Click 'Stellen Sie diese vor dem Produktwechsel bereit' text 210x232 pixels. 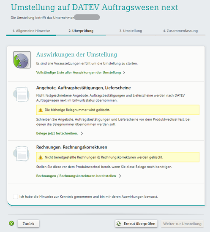tap(104, 167)
